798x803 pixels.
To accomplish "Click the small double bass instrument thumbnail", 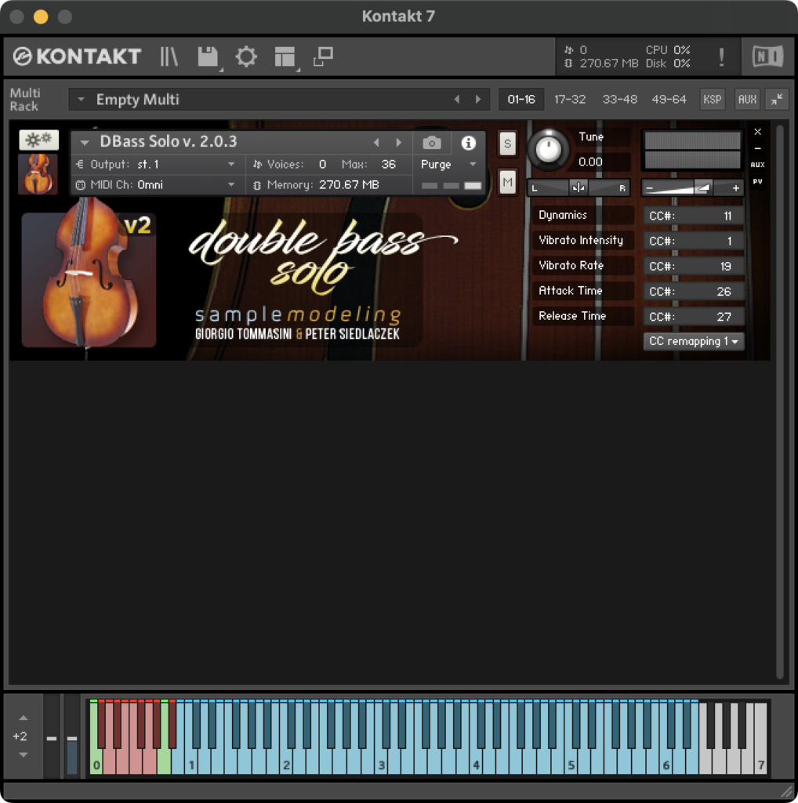I will pos(38,174).
